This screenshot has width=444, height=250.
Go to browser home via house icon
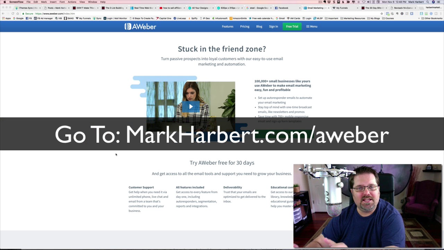coord(18,14)
